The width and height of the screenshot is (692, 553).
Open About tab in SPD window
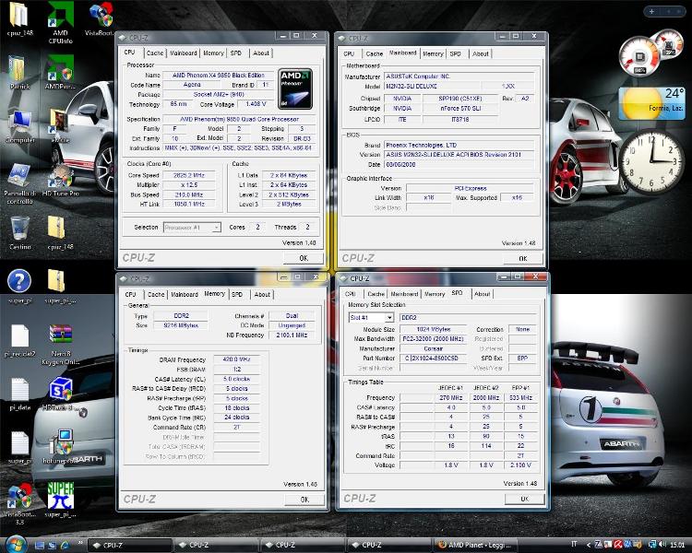tap(482, 294)
